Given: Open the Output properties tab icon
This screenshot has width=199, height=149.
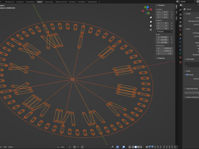Looking at the screenshot, I should [180, 18].
